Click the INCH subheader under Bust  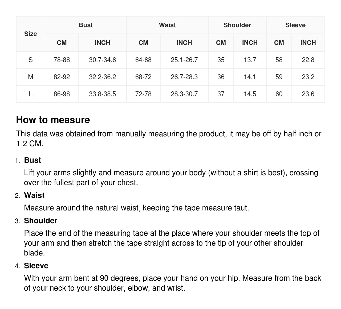pyautogui.click(x=102, y=43)
